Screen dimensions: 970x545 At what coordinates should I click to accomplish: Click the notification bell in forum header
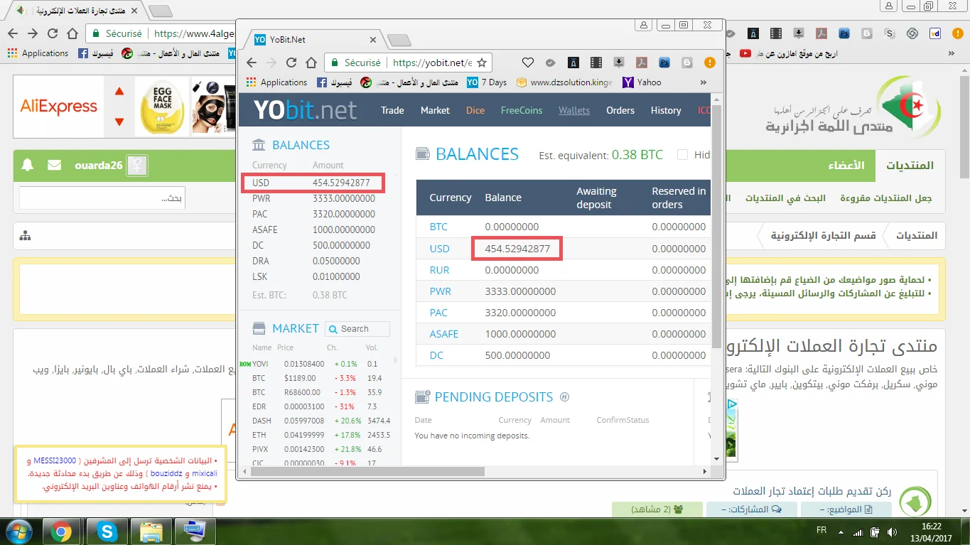coord(28,166)
